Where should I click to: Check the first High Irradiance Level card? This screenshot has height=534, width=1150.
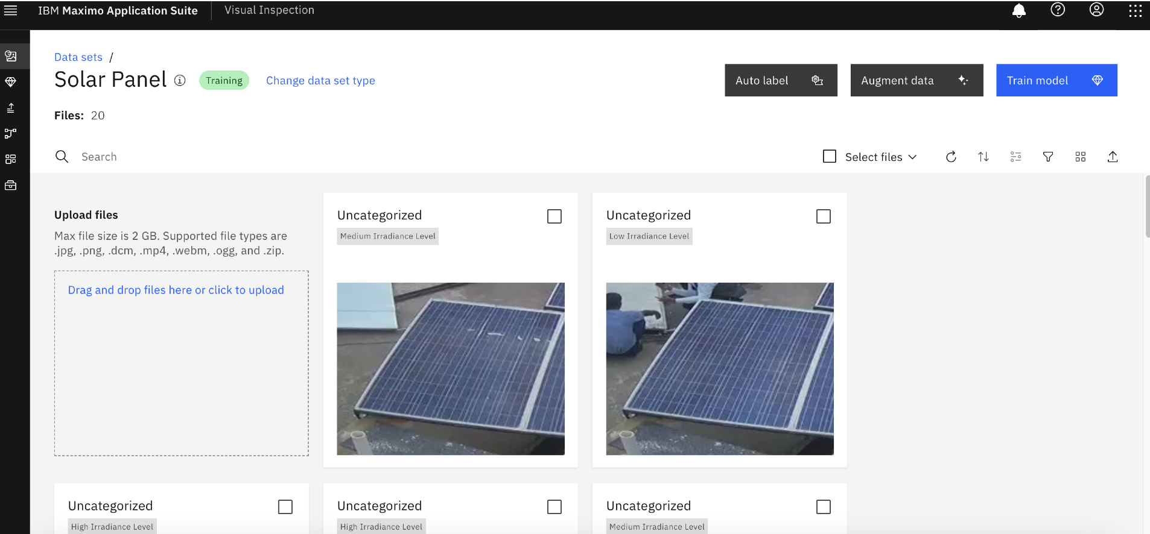(x=285, y=507)
